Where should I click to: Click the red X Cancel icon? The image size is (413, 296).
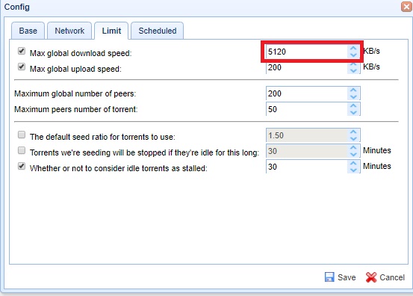tap(371, 277)
